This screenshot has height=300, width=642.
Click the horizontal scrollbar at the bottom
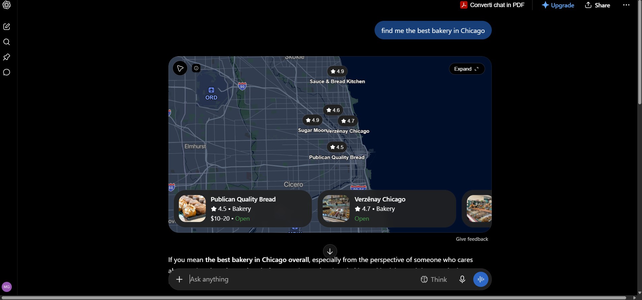[313, 298]
